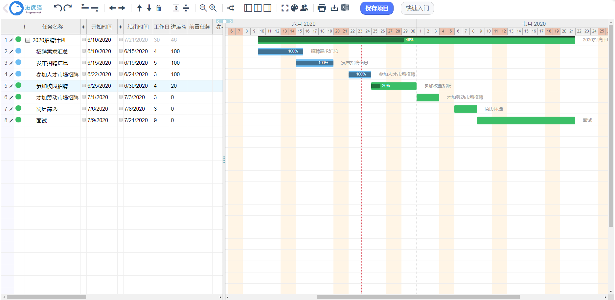Viewport: 615px width, 300px height.
Task: Zoom in the Gantt timeline
Action: pyautogui.click(x=213, y=8)
